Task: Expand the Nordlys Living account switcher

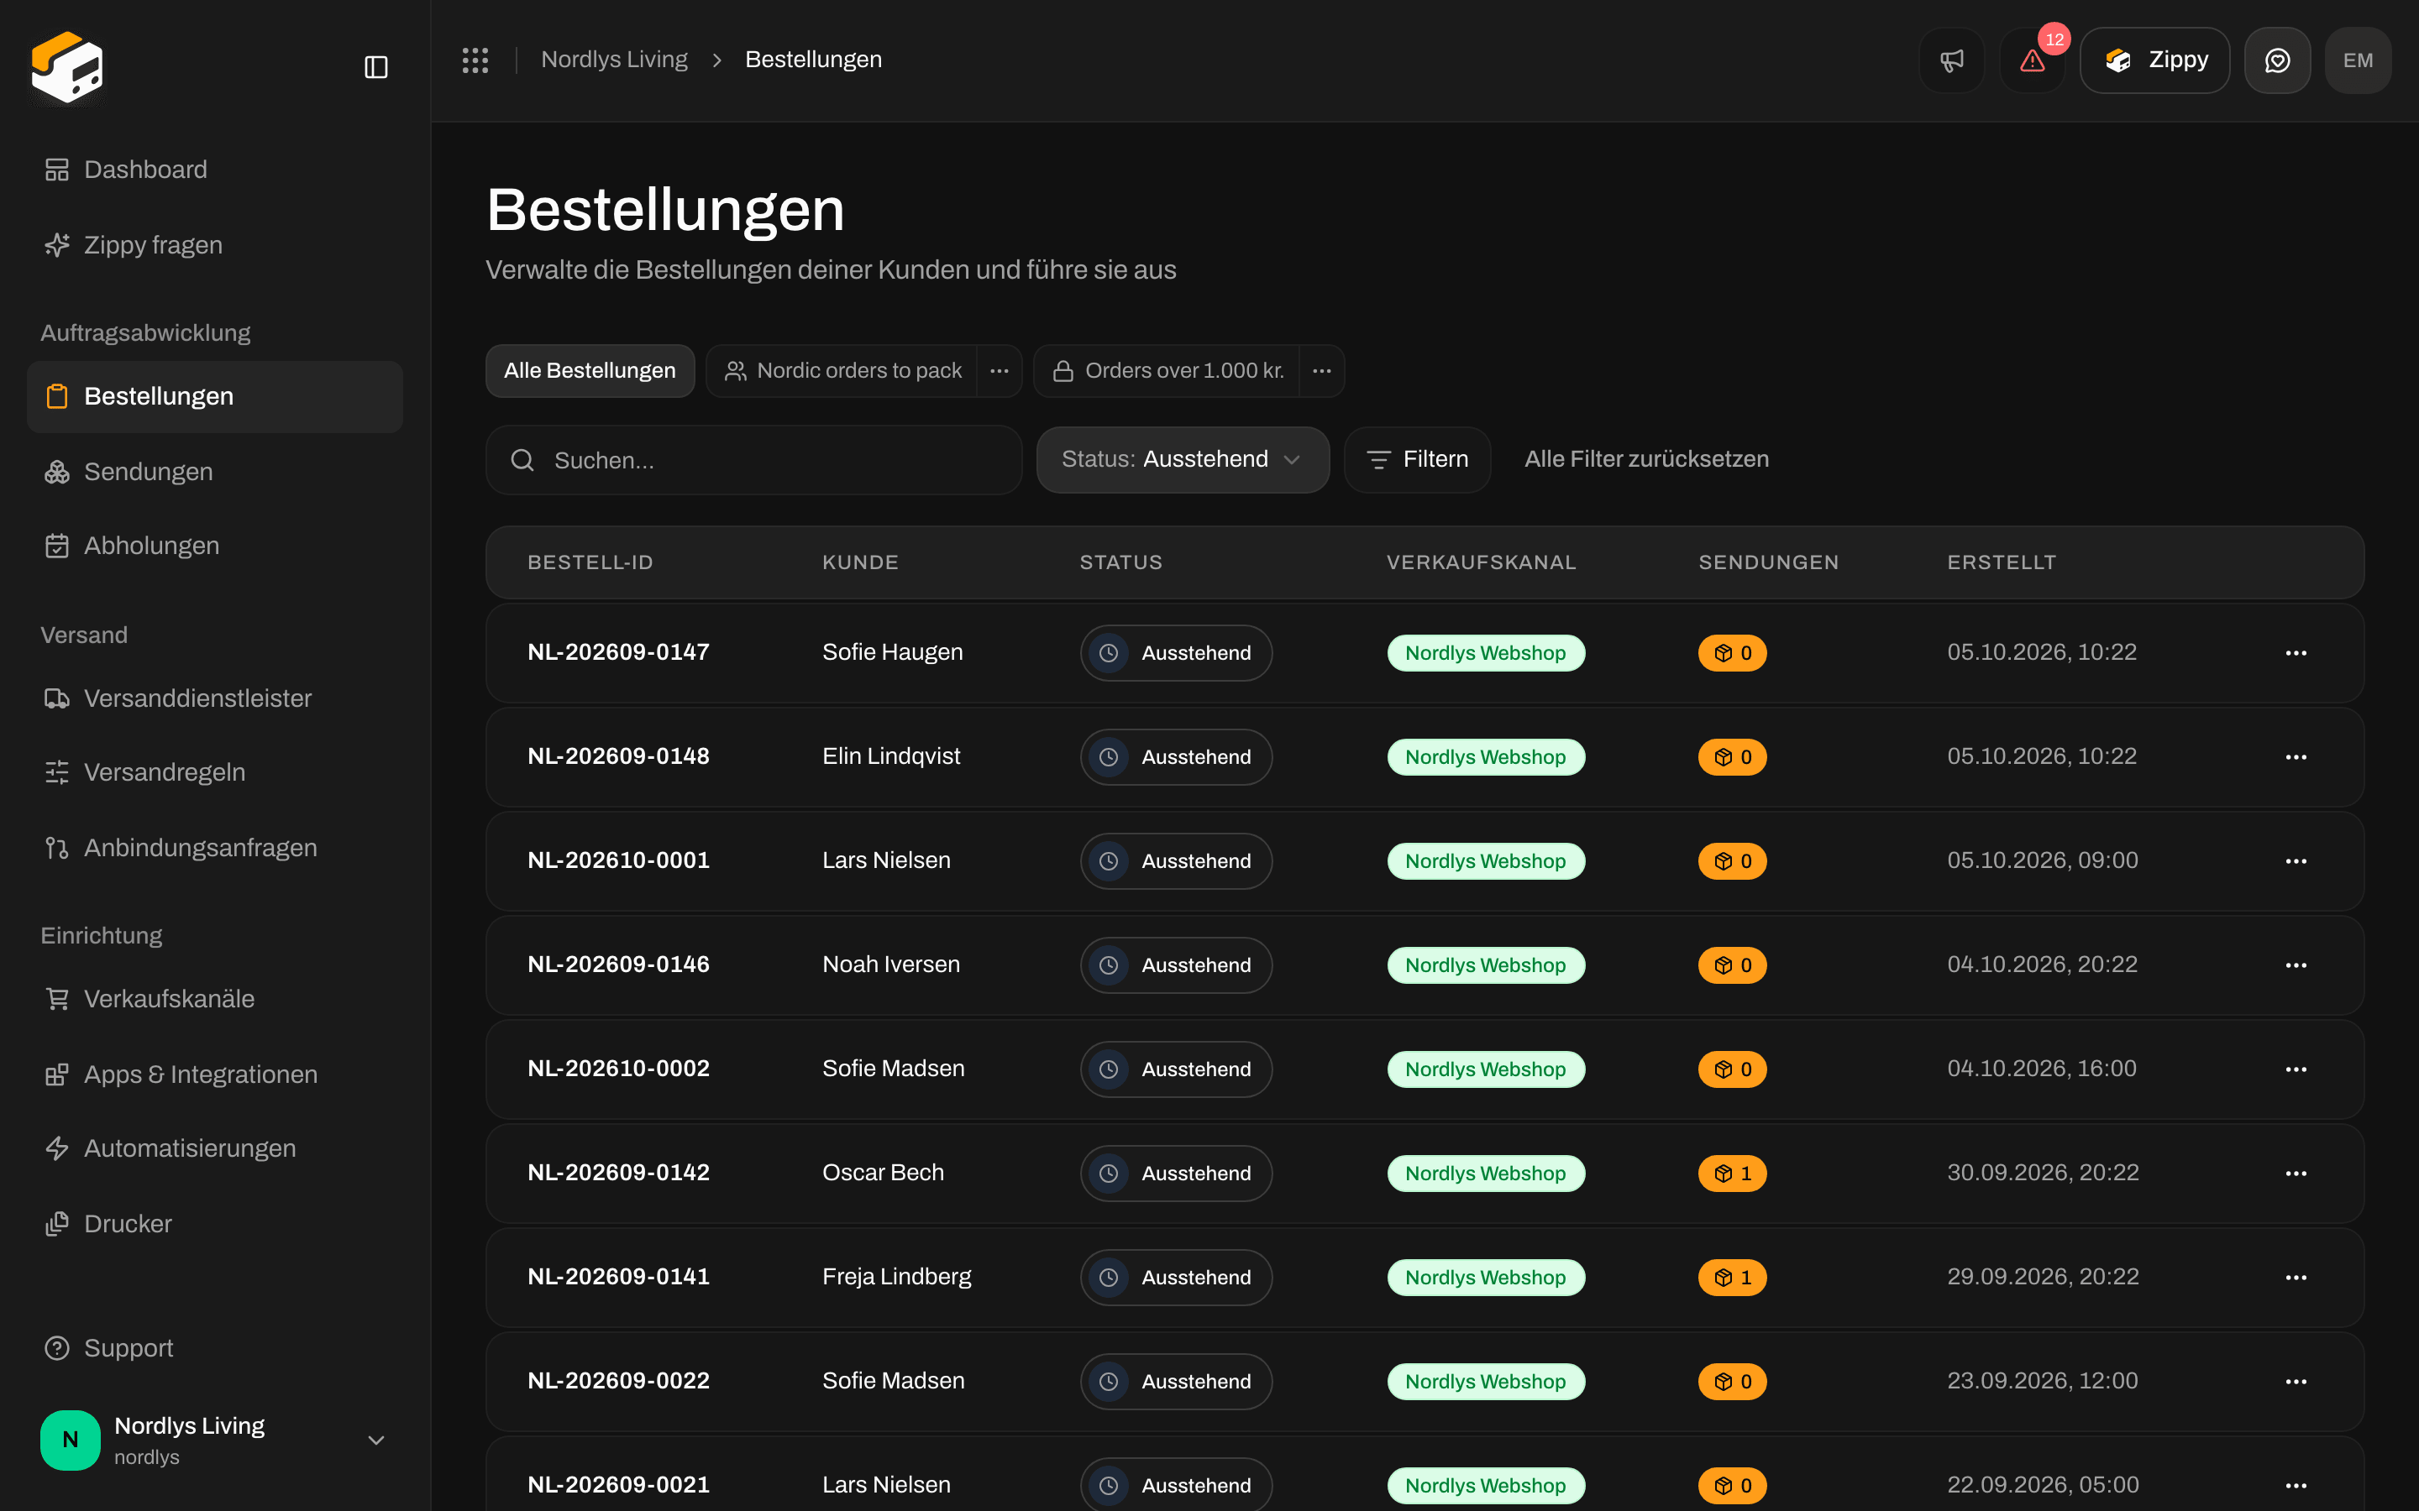Action: pyautogui.click(x=215, y=1440)
